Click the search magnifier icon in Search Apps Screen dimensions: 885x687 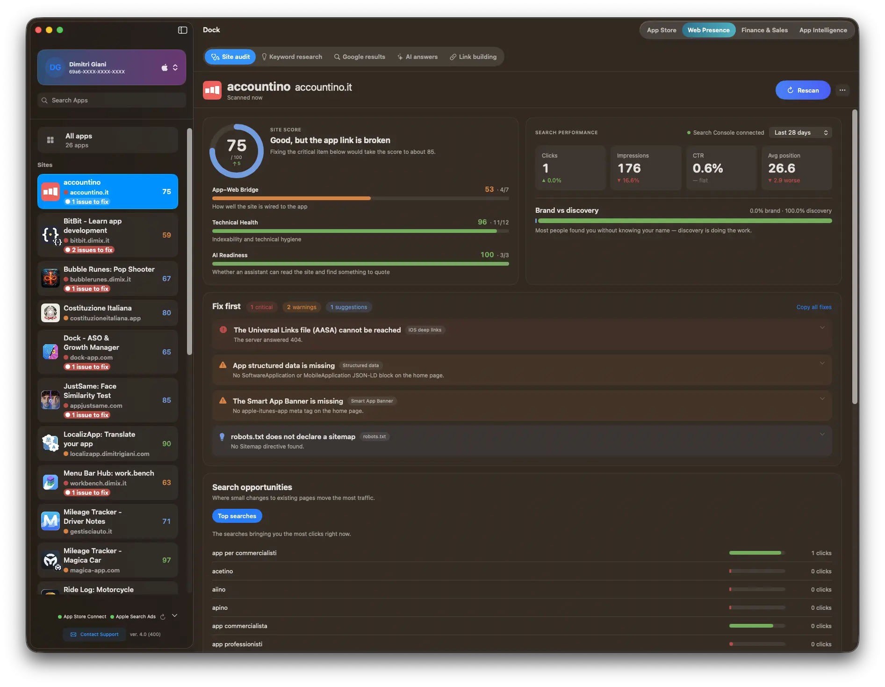point(44,101)
